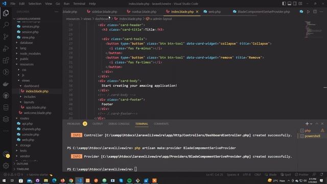This screenshot has width=327, height=184.
Task: Open Source Control view
Action: tap(6, 37)
